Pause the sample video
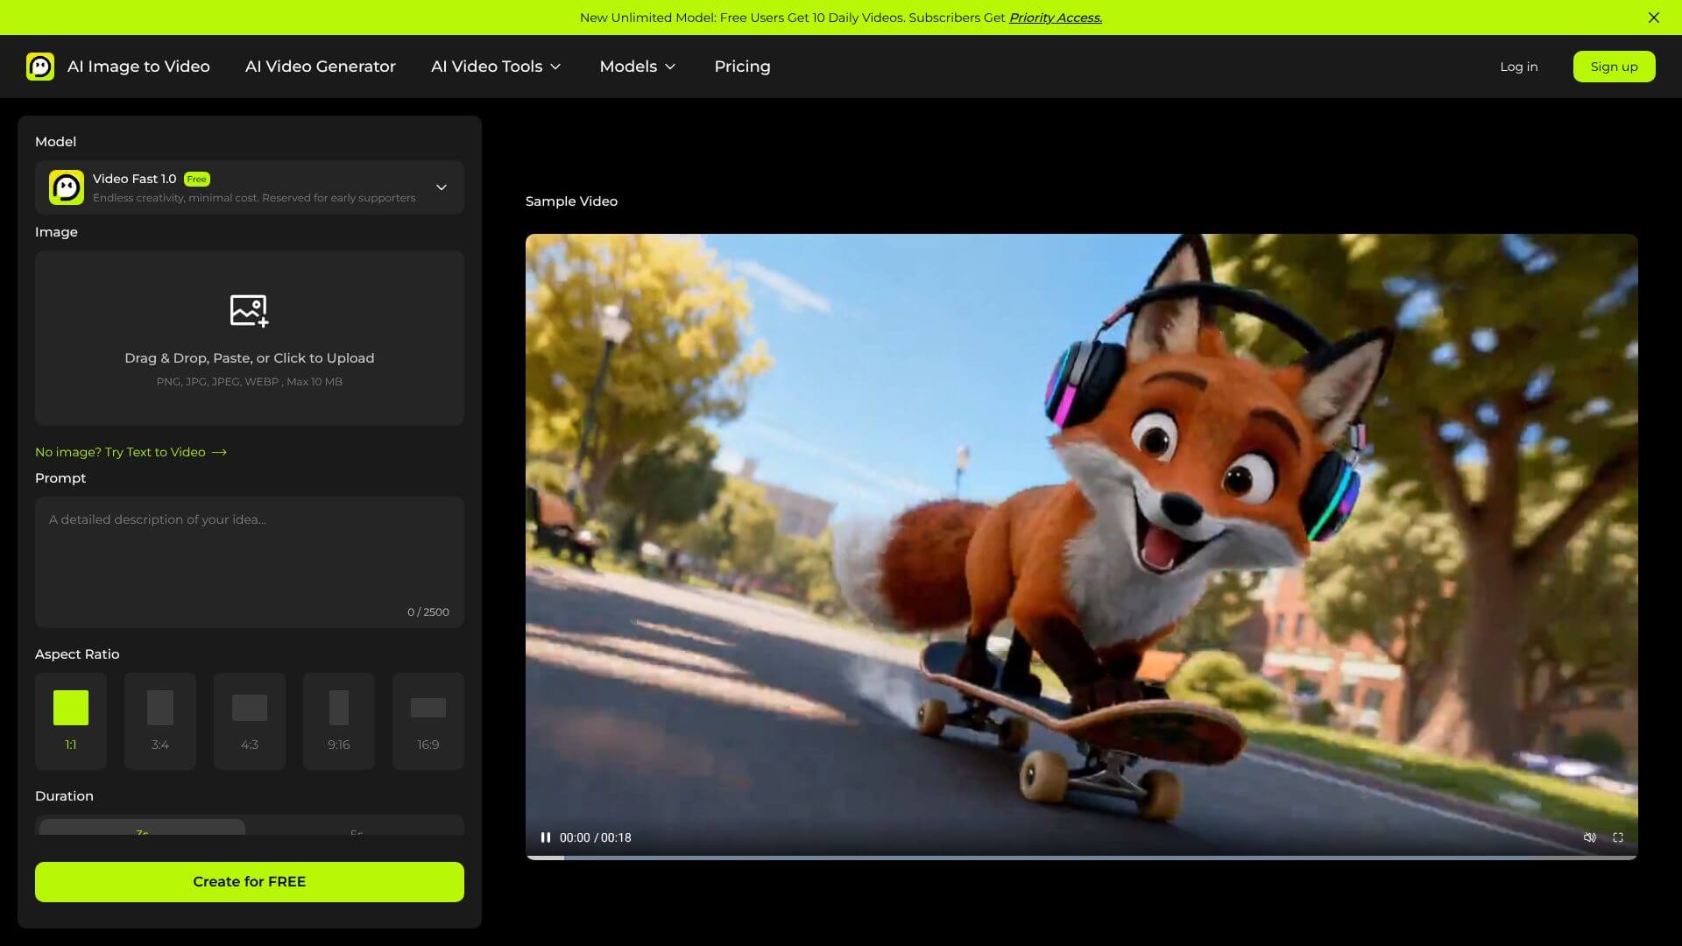Screen dimensions: 1682x946 pos(546,837)
